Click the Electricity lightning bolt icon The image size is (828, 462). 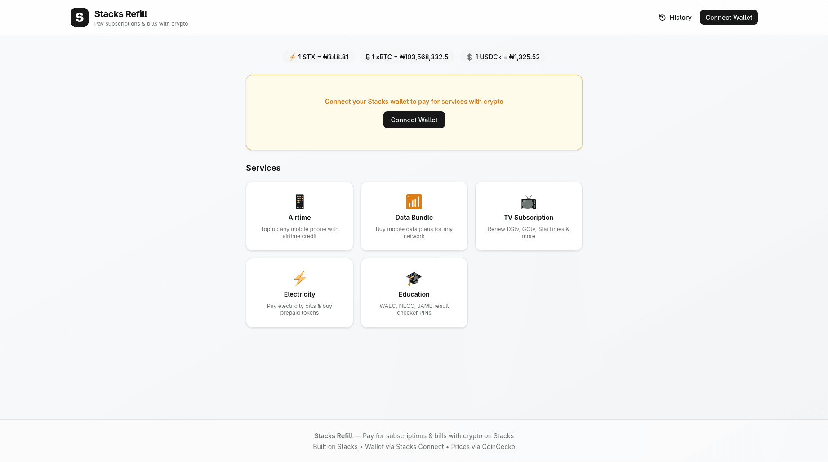[299, 279]
